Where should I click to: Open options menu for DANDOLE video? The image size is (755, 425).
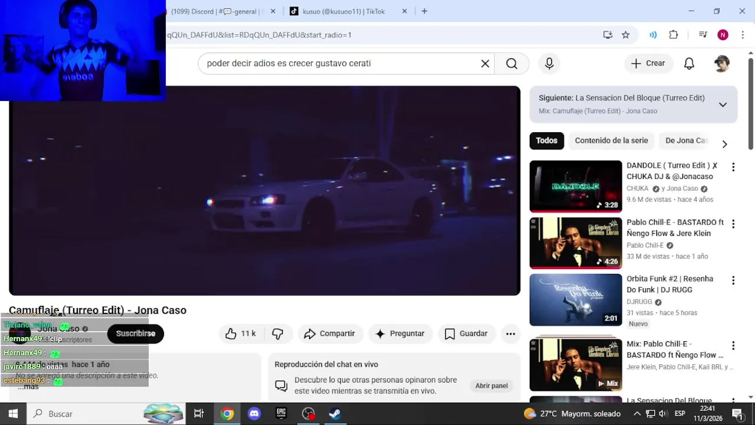(x=733, y=167)
